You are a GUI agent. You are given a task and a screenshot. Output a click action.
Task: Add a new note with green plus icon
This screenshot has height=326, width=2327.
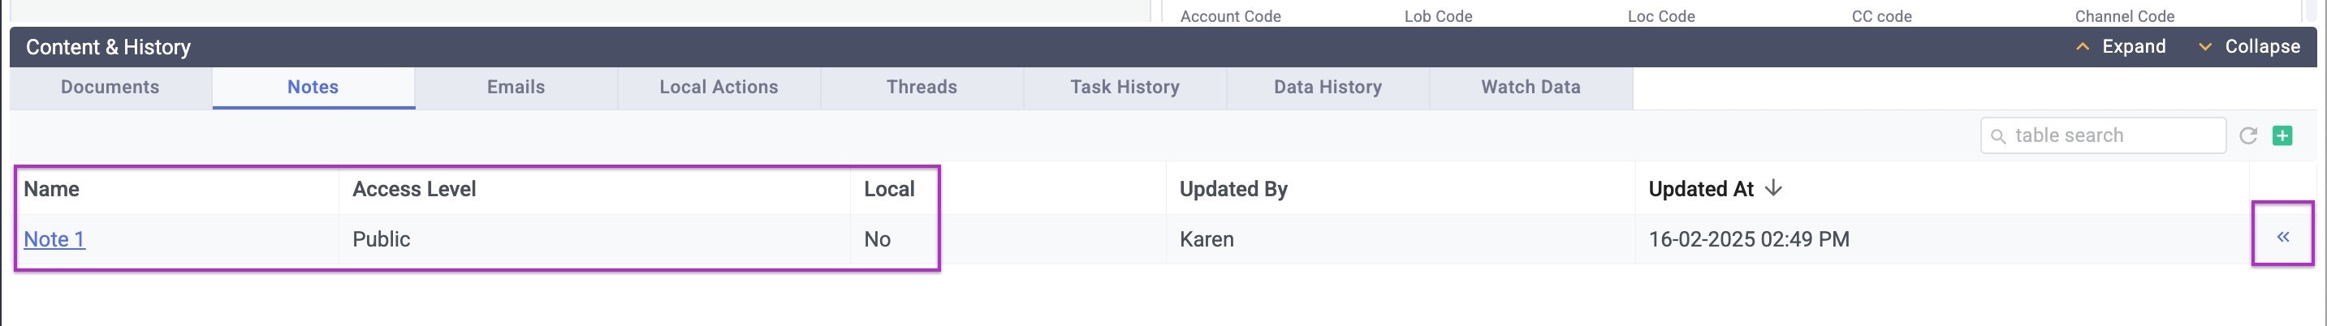pos(2282,135)
